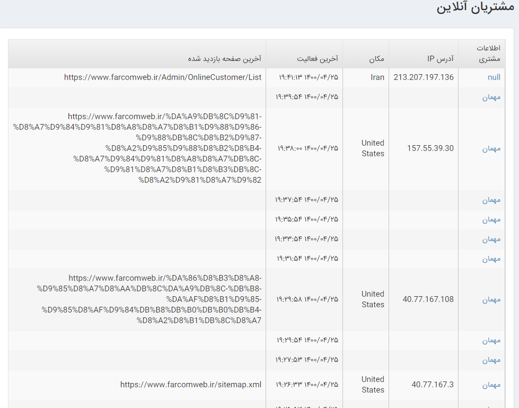Viewport: 519px width, 408px height.
Task: Click the 'آخرین صفحه بازدید شده' column header
Action: (x=224, y=59)
